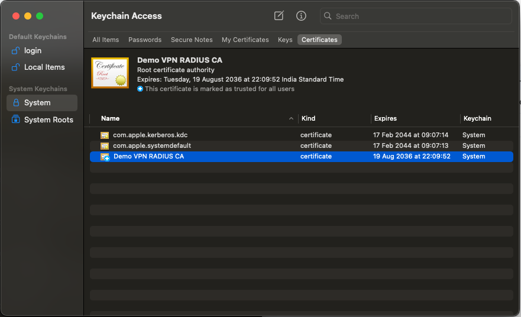Click the magnifier icon in search
This screenshot has height=317, width=521.
pyautogui.click(x=328, y=16)
